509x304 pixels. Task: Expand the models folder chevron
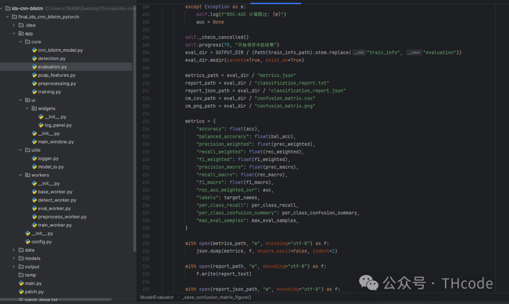pos(14,258)
